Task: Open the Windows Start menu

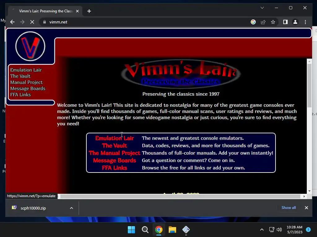Action: (x=131, y=230)
